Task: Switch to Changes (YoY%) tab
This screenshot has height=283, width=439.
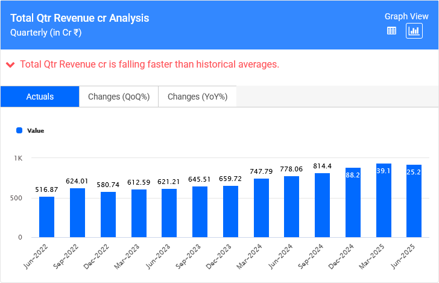Action: pos(197,97)
